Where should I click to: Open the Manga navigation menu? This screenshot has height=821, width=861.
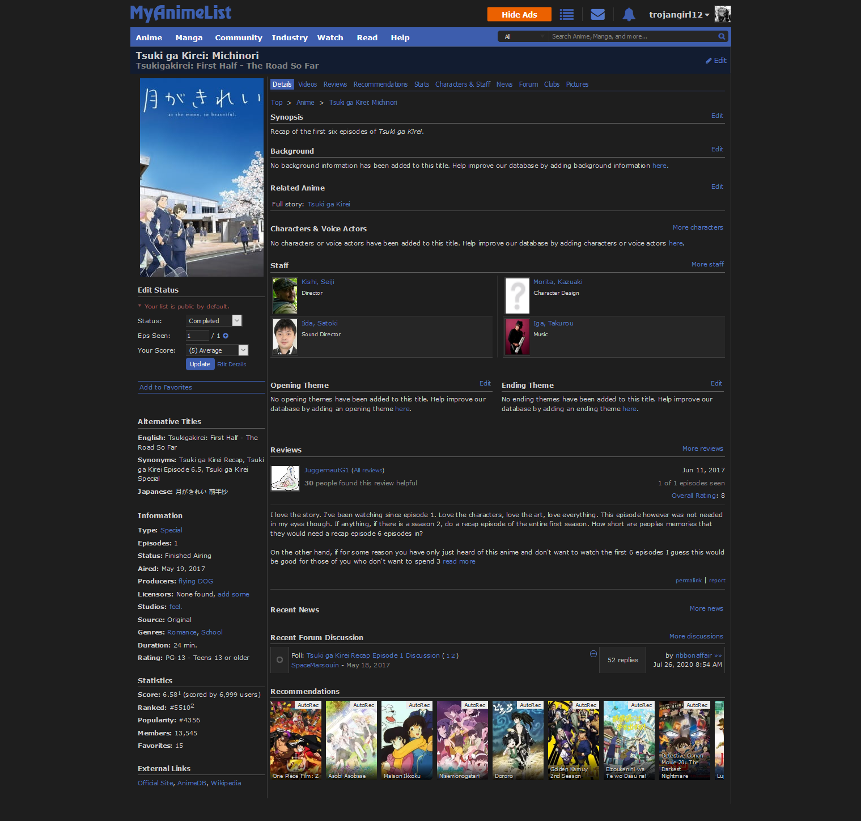click(x=189, y=37)
